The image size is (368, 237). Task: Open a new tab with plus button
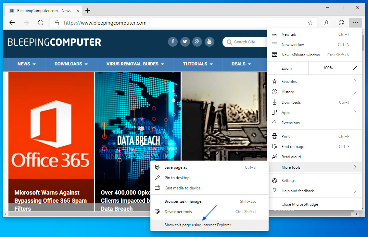pyautogui.click(x=88, y=11)
